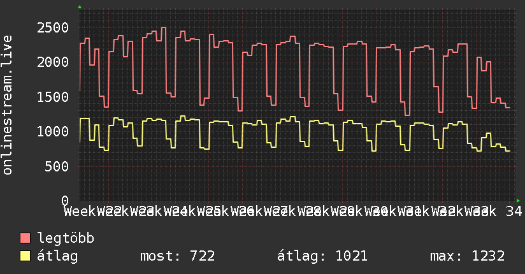Click the 'most: 722' current value
The height and width of the screenshot is (274, 525).
(x=177, y=256)
